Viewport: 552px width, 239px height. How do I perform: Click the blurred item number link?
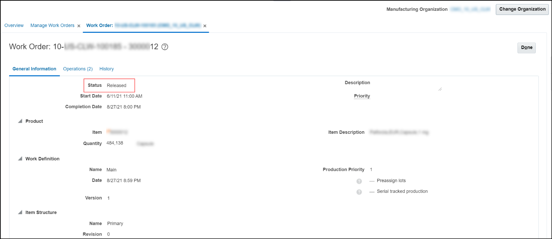tap(117, 132)
